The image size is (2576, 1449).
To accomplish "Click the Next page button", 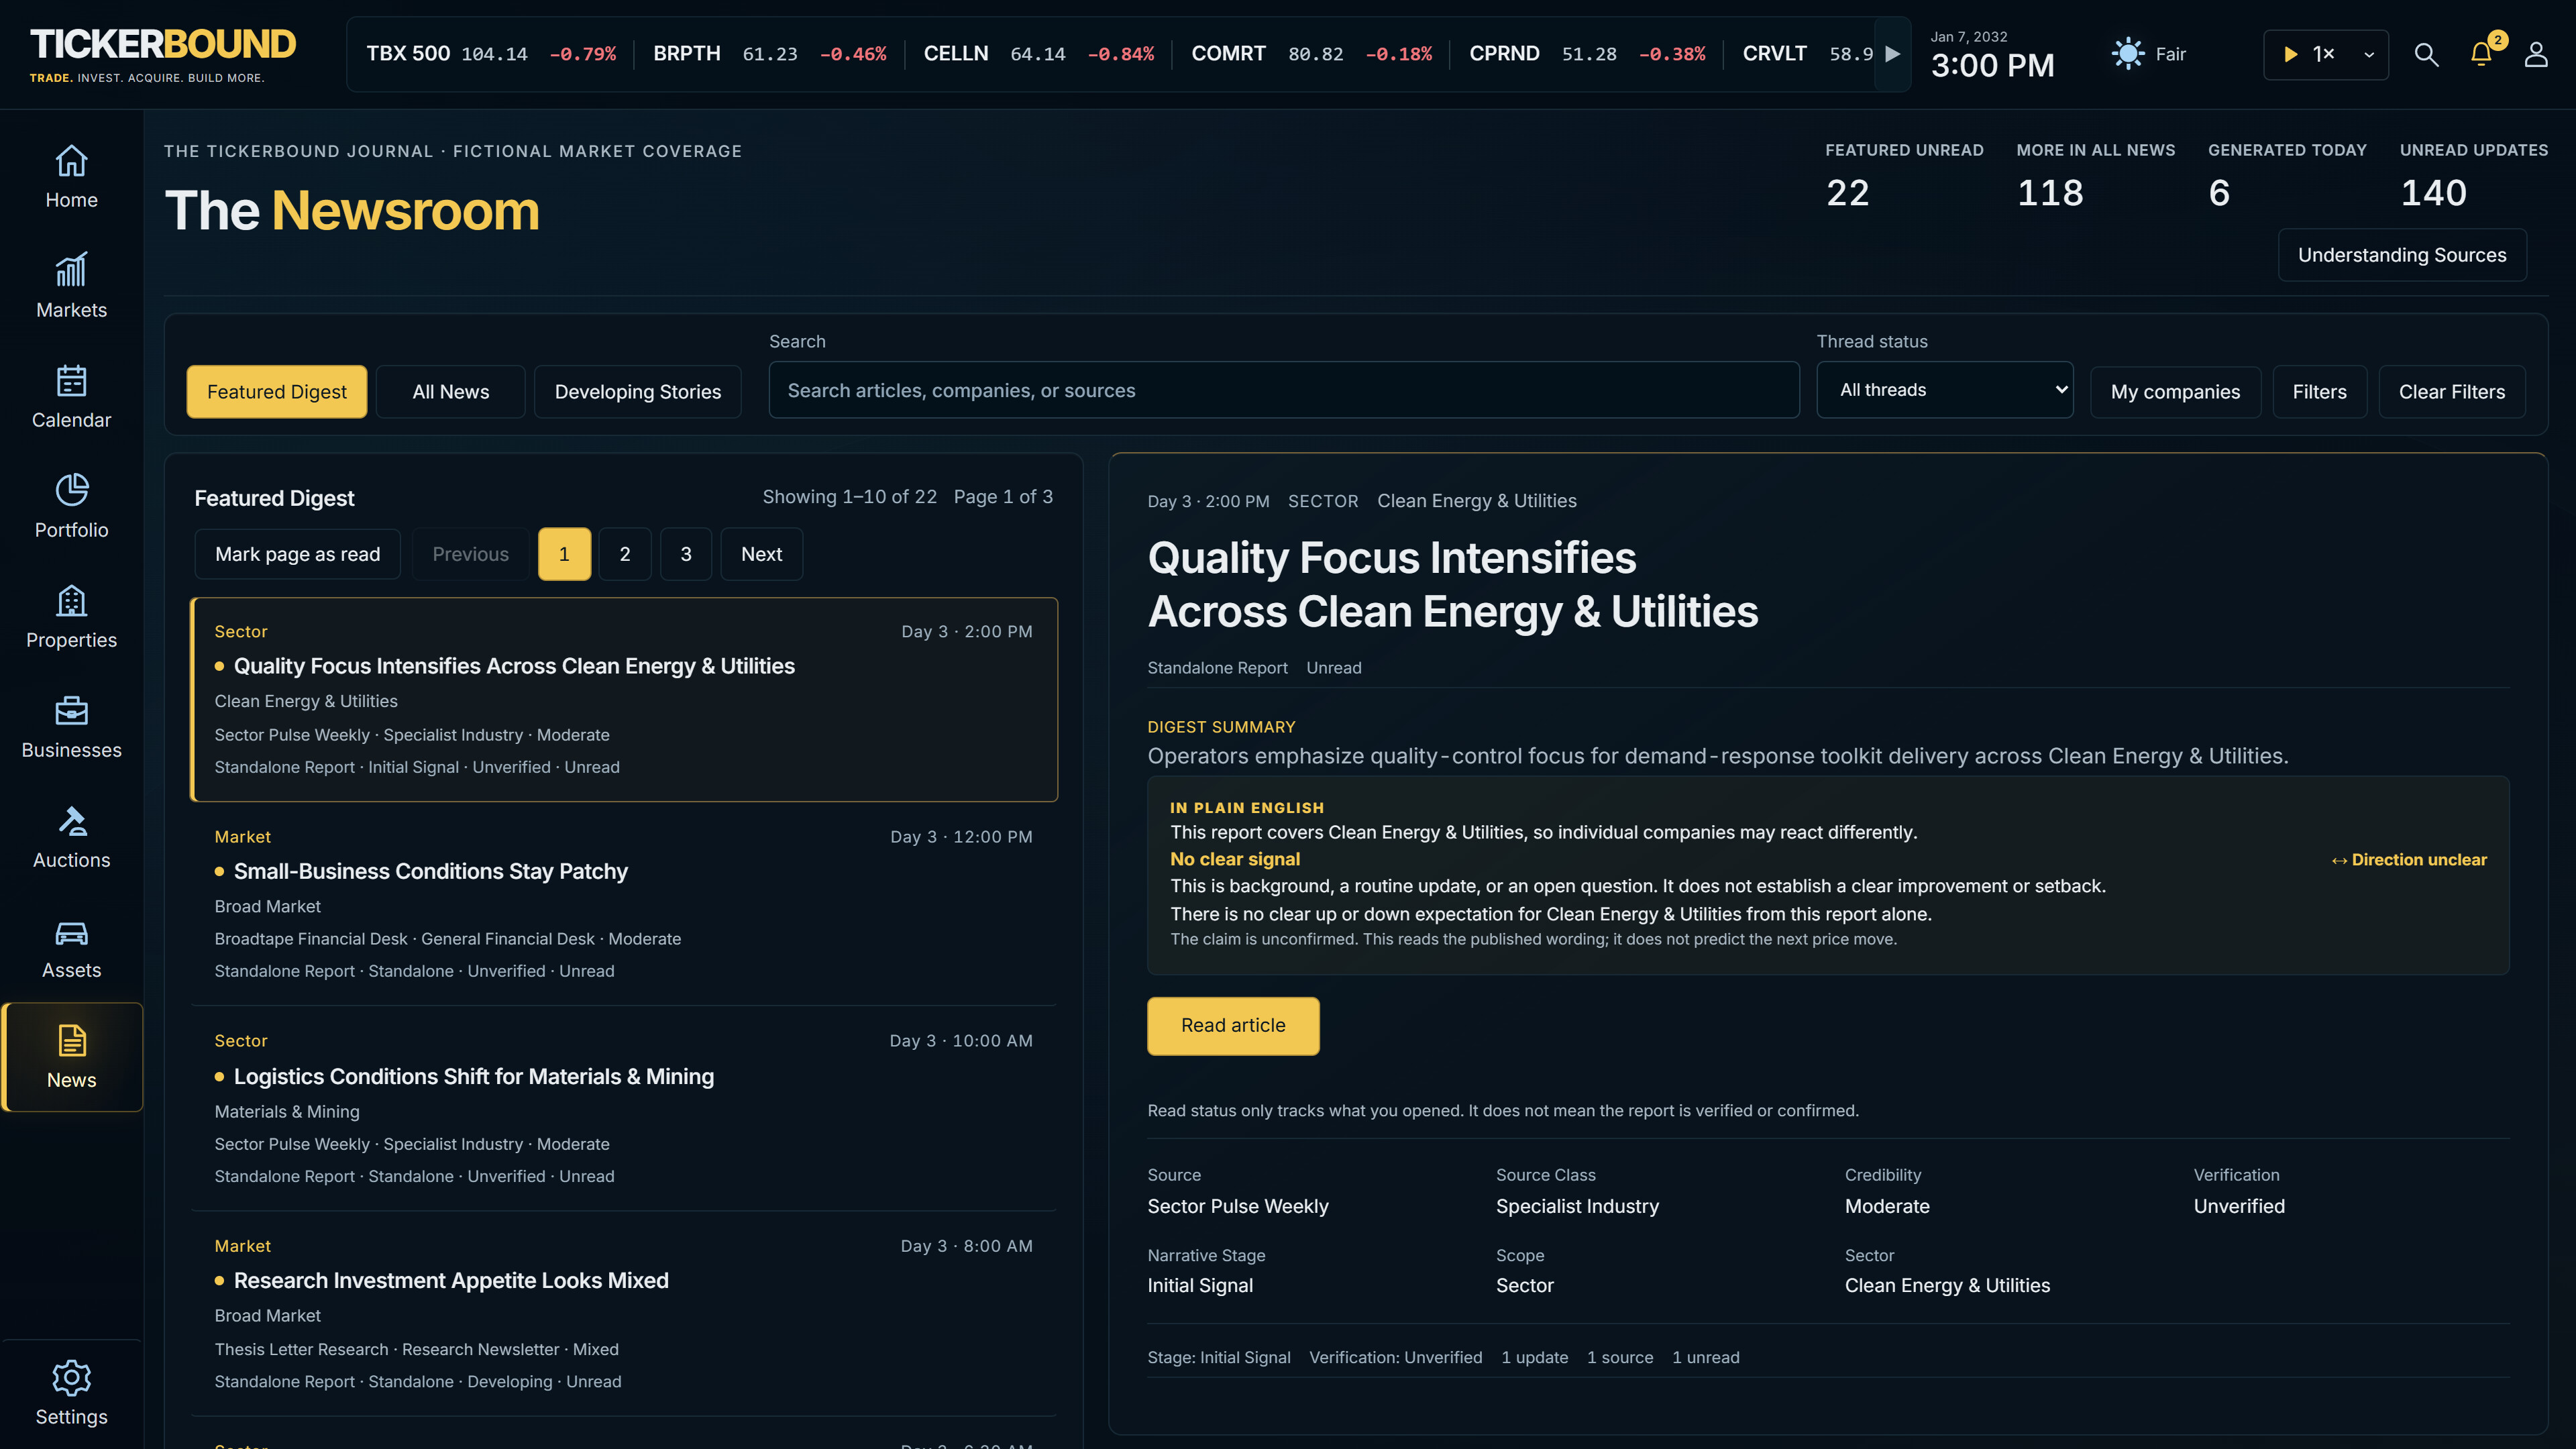I will 761,554.
